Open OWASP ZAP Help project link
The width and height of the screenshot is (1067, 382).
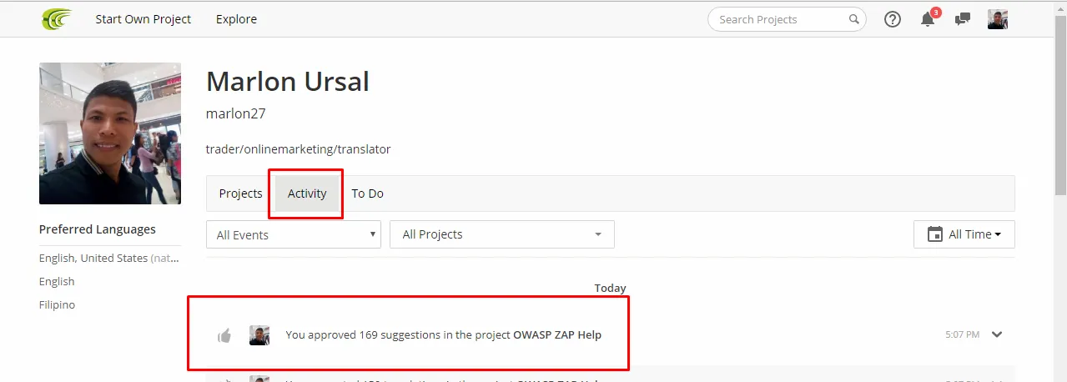click(x=557, y=335)
